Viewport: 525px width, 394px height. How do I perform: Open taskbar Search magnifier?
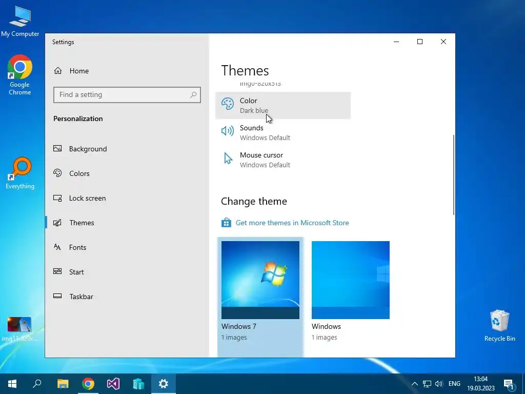tap(37, 384)
